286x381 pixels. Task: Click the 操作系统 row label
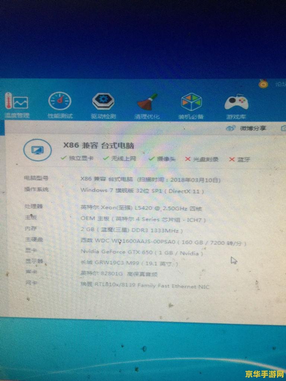[x=36, y=189]
